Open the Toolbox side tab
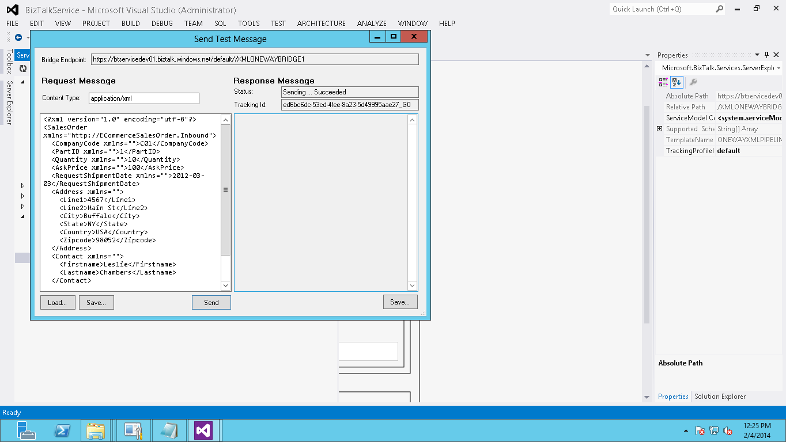 [x=9, y=62]
